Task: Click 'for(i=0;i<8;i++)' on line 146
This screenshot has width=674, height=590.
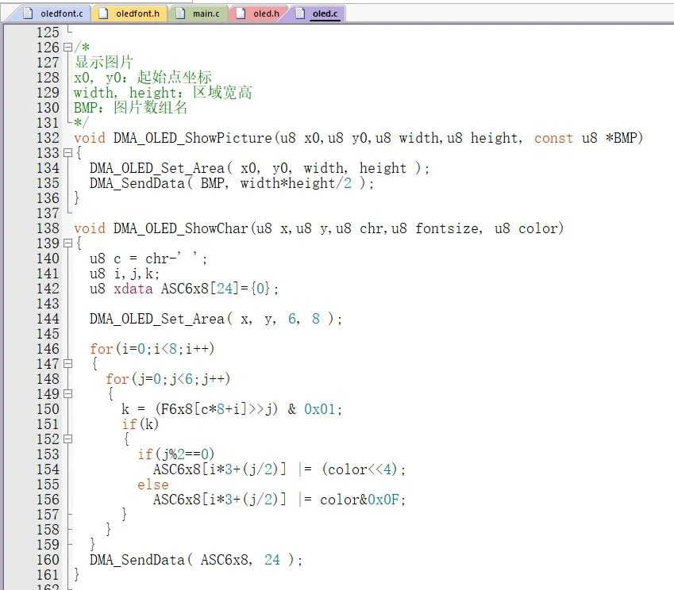Action: (152, 349)
